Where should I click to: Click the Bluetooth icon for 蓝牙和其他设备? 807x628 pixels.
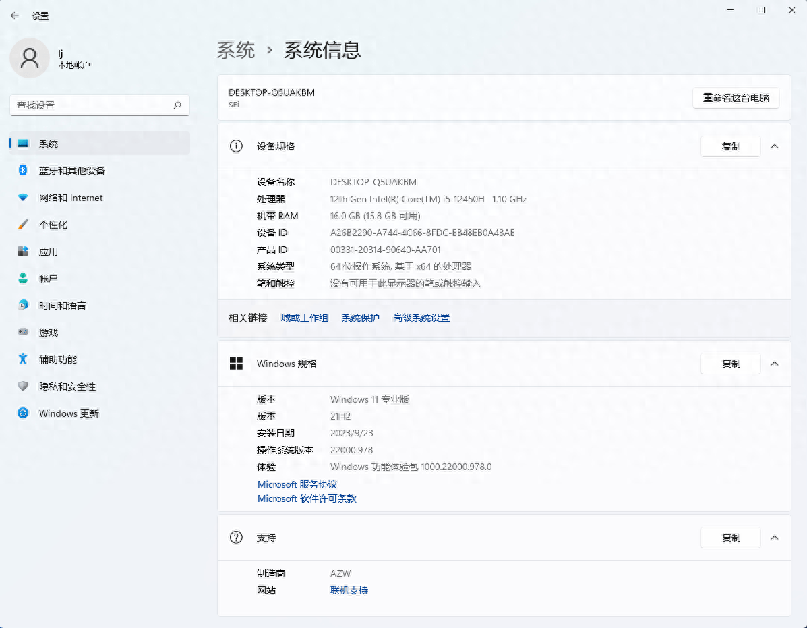pos(23,170)
